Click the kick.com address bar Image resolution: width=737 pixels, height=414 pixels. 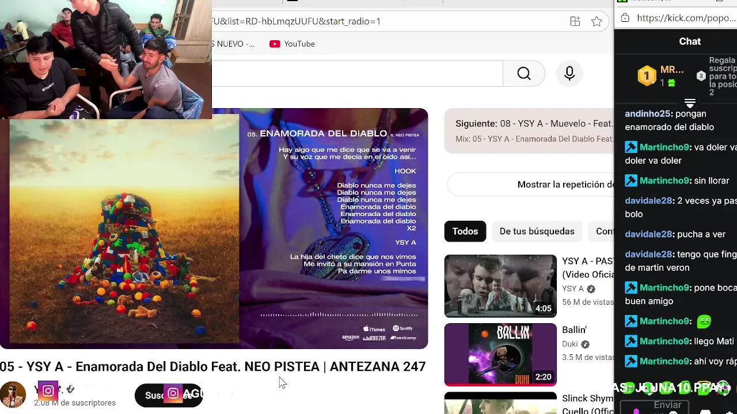tap(686, 18)
